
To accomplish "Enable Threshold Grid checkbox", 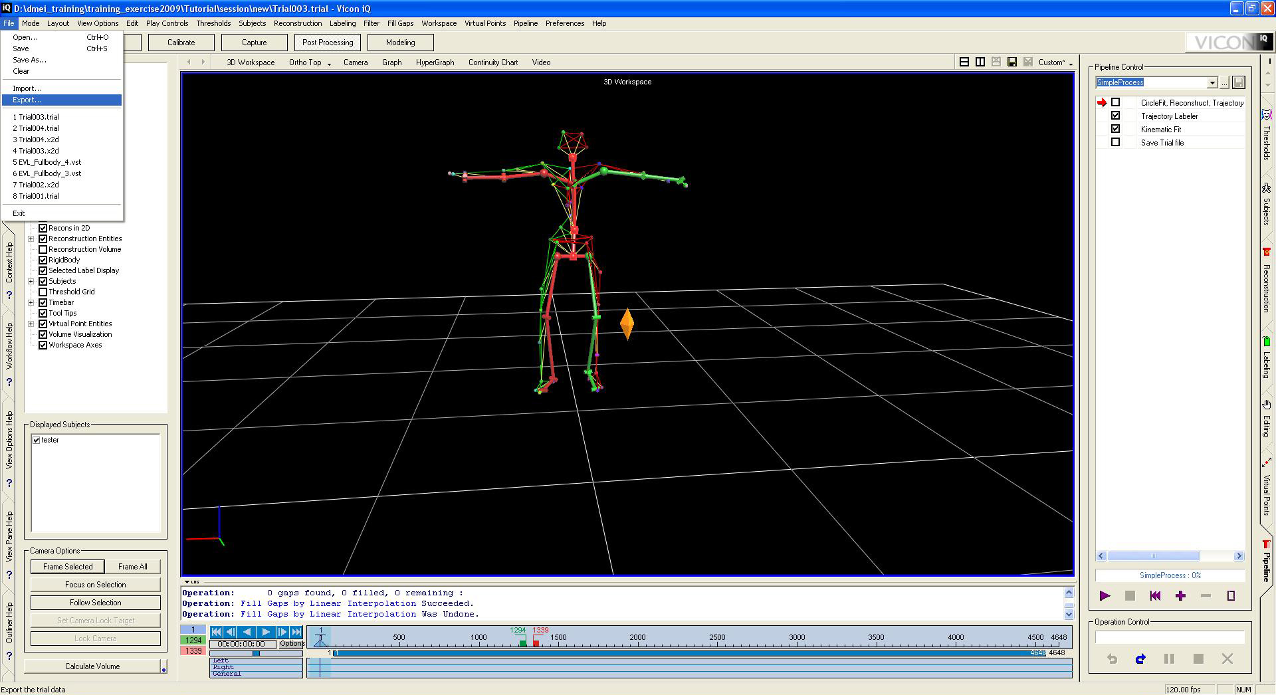I will pos(43,292).
